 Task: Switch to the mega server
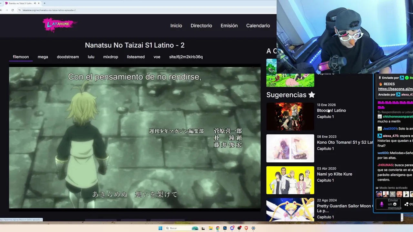click(x=43, y=57)
